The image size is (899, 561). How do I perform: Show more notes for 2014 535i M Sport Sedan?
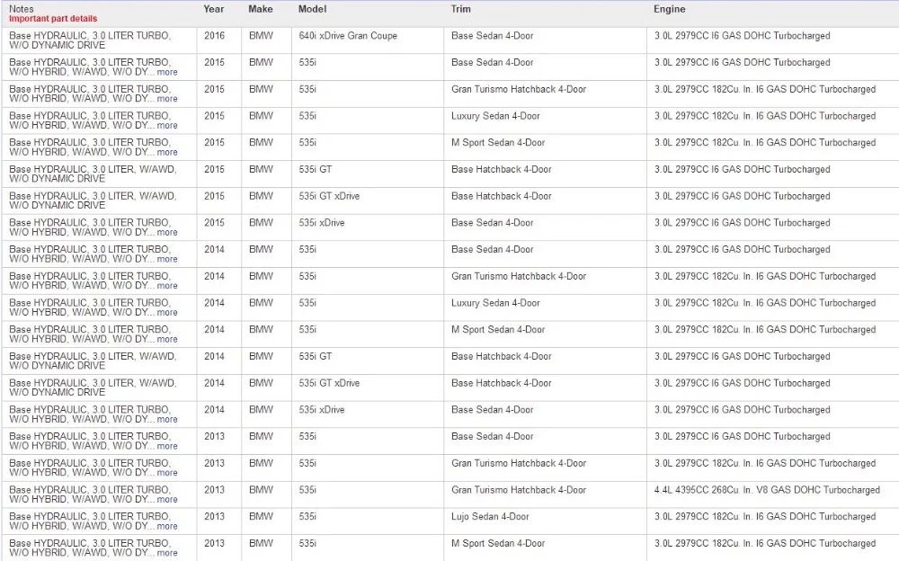[167, 339]
